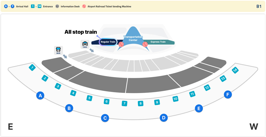266x137 pixels.
Task: Select Entrance 1 marker
Action: click(x=32, y=67)
